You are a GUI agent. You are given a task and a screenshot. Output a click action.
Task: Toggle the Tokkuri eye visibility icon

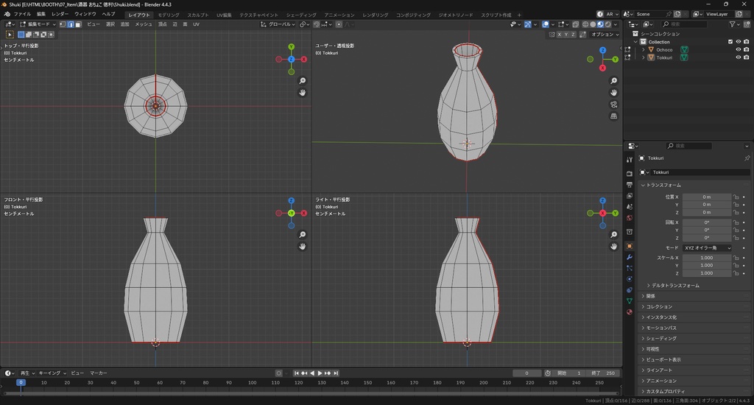tap(738, 57)
